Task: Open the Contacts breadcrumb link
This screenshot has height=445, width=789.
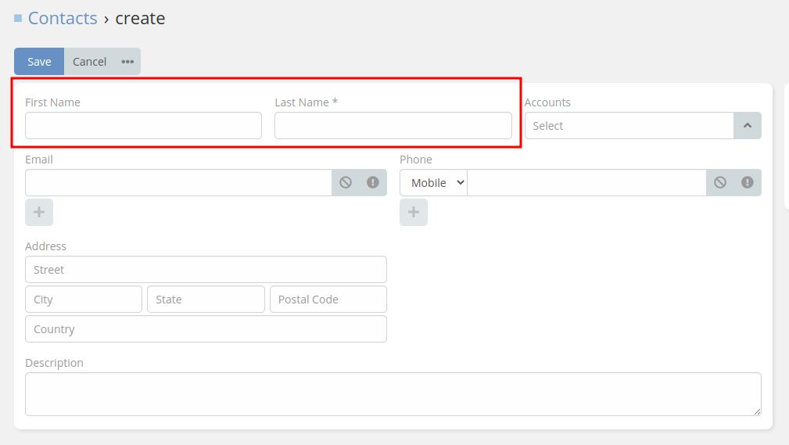Action: pyautogui.click(x=63, y=19)
